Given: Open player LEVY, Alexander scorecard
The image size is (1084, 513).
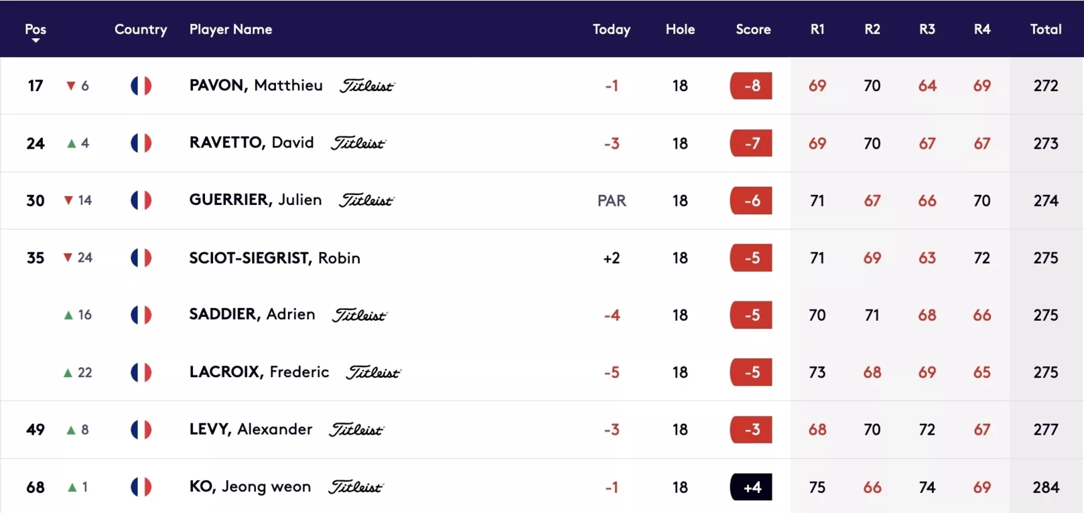Looking at the screenshot, I should 251,429.
